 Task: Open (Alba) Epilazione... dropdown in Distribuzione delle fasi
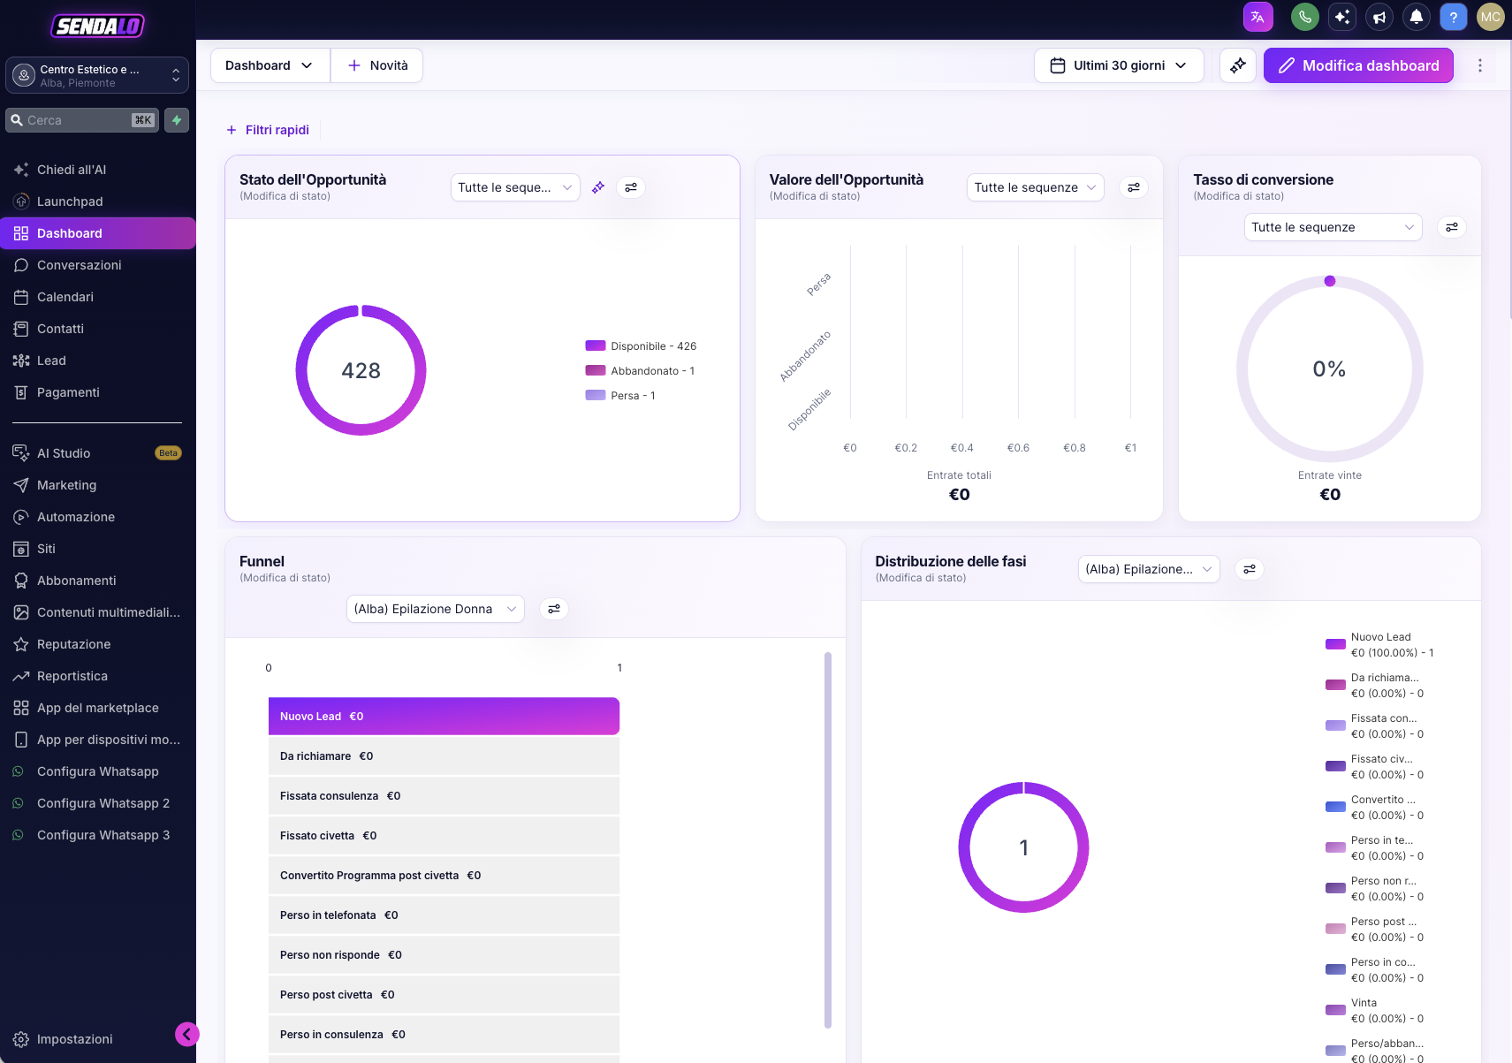(x=1149, y=569)
